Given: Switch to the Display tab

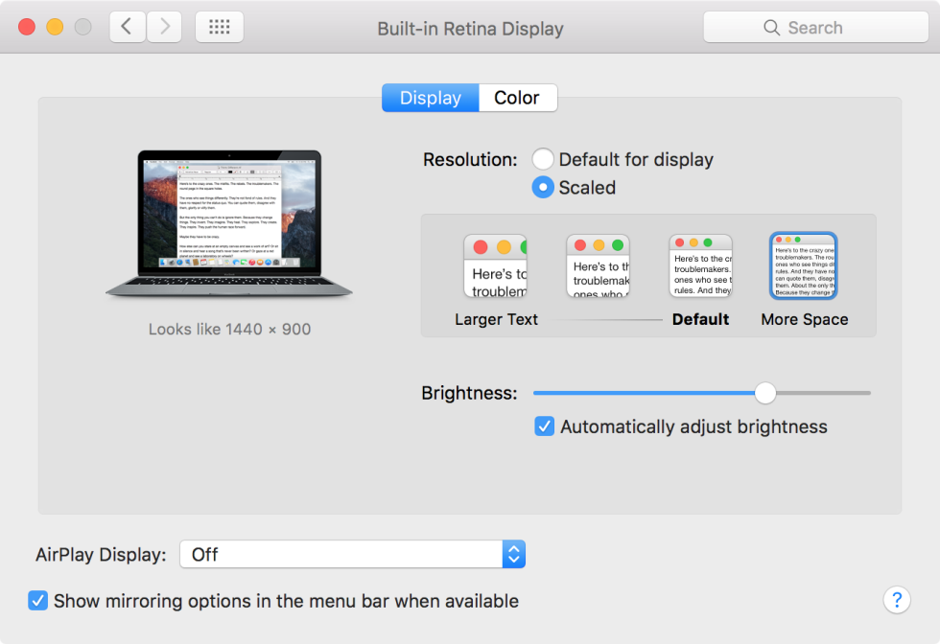Looking at the screenshot, I should (x=430, y=97).
